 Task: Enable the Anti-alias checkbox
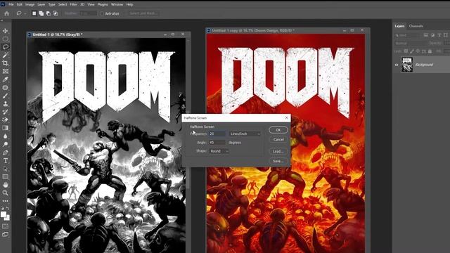click(102, 13)
